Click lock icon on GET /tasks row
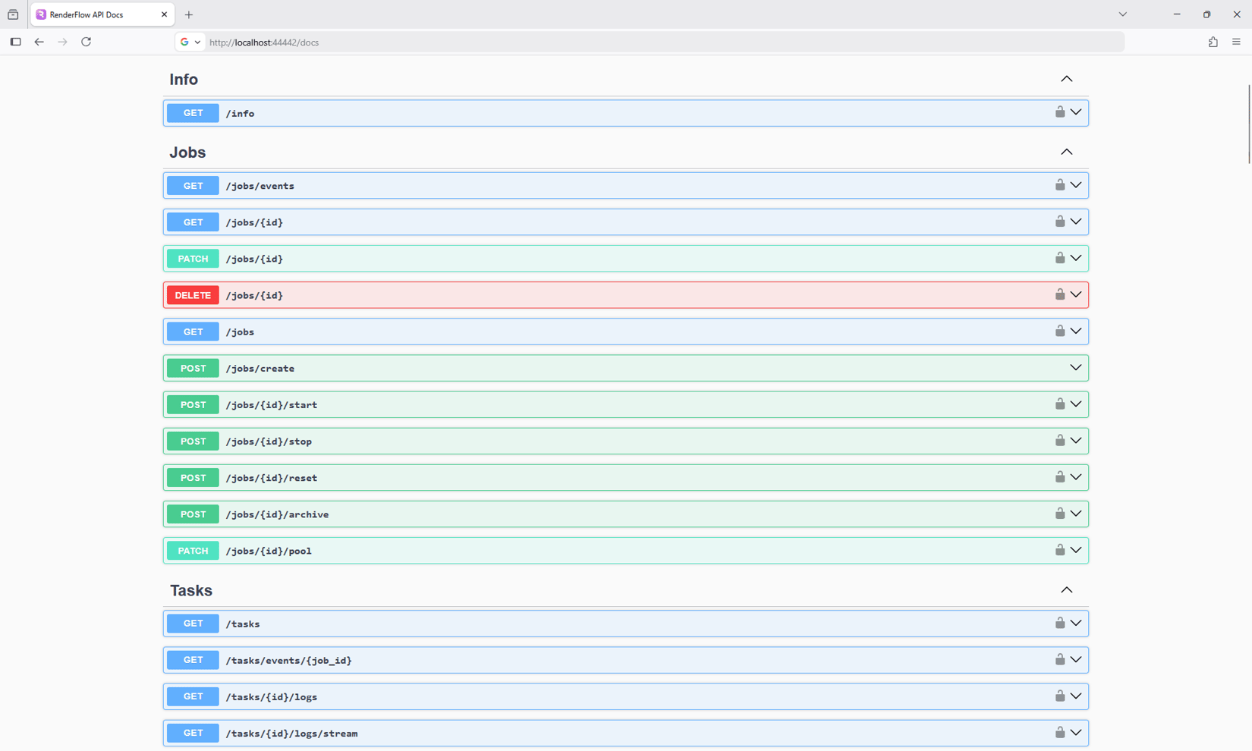Viewport: 1252px width, 751px height. click(x=1059, y=623)
